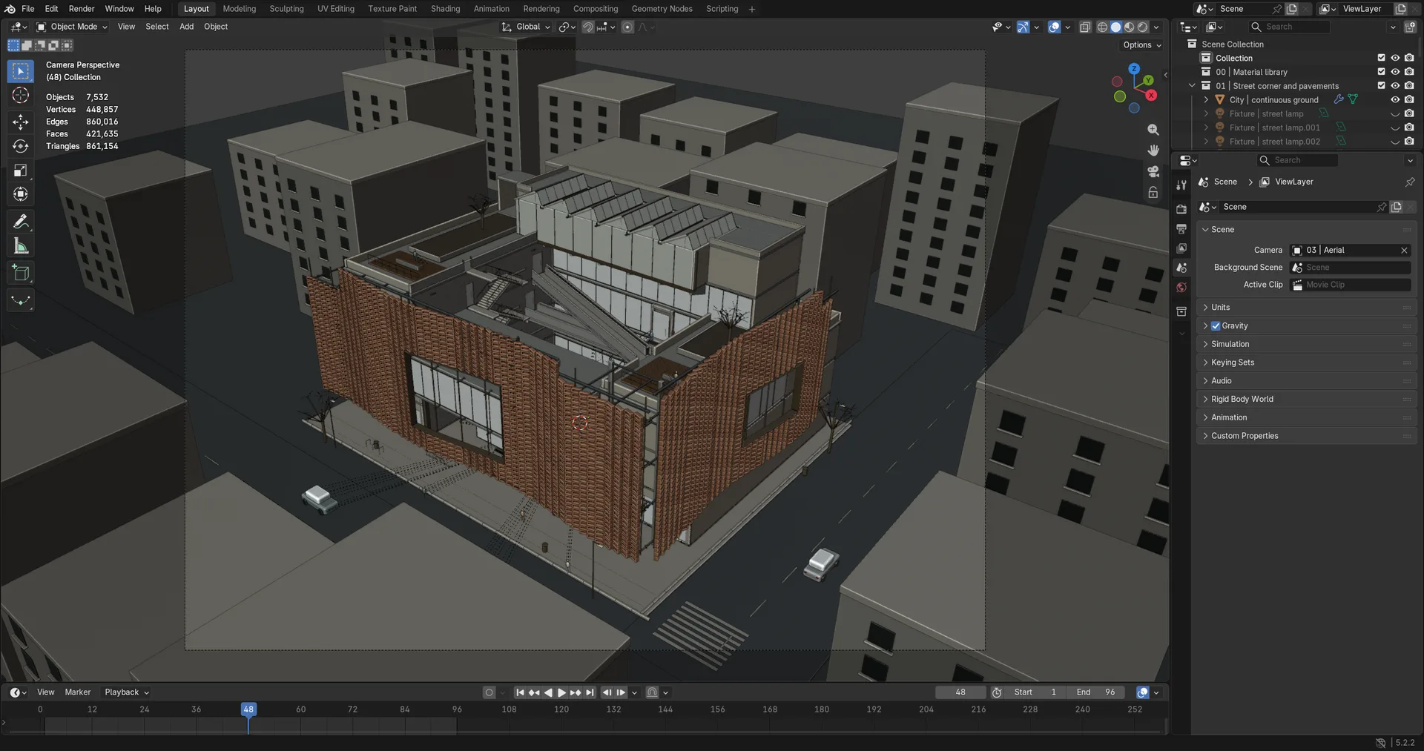Pick the Measure tool
Image resolution: width=1424 pixels, height=751 pixels.
(21, 246)
